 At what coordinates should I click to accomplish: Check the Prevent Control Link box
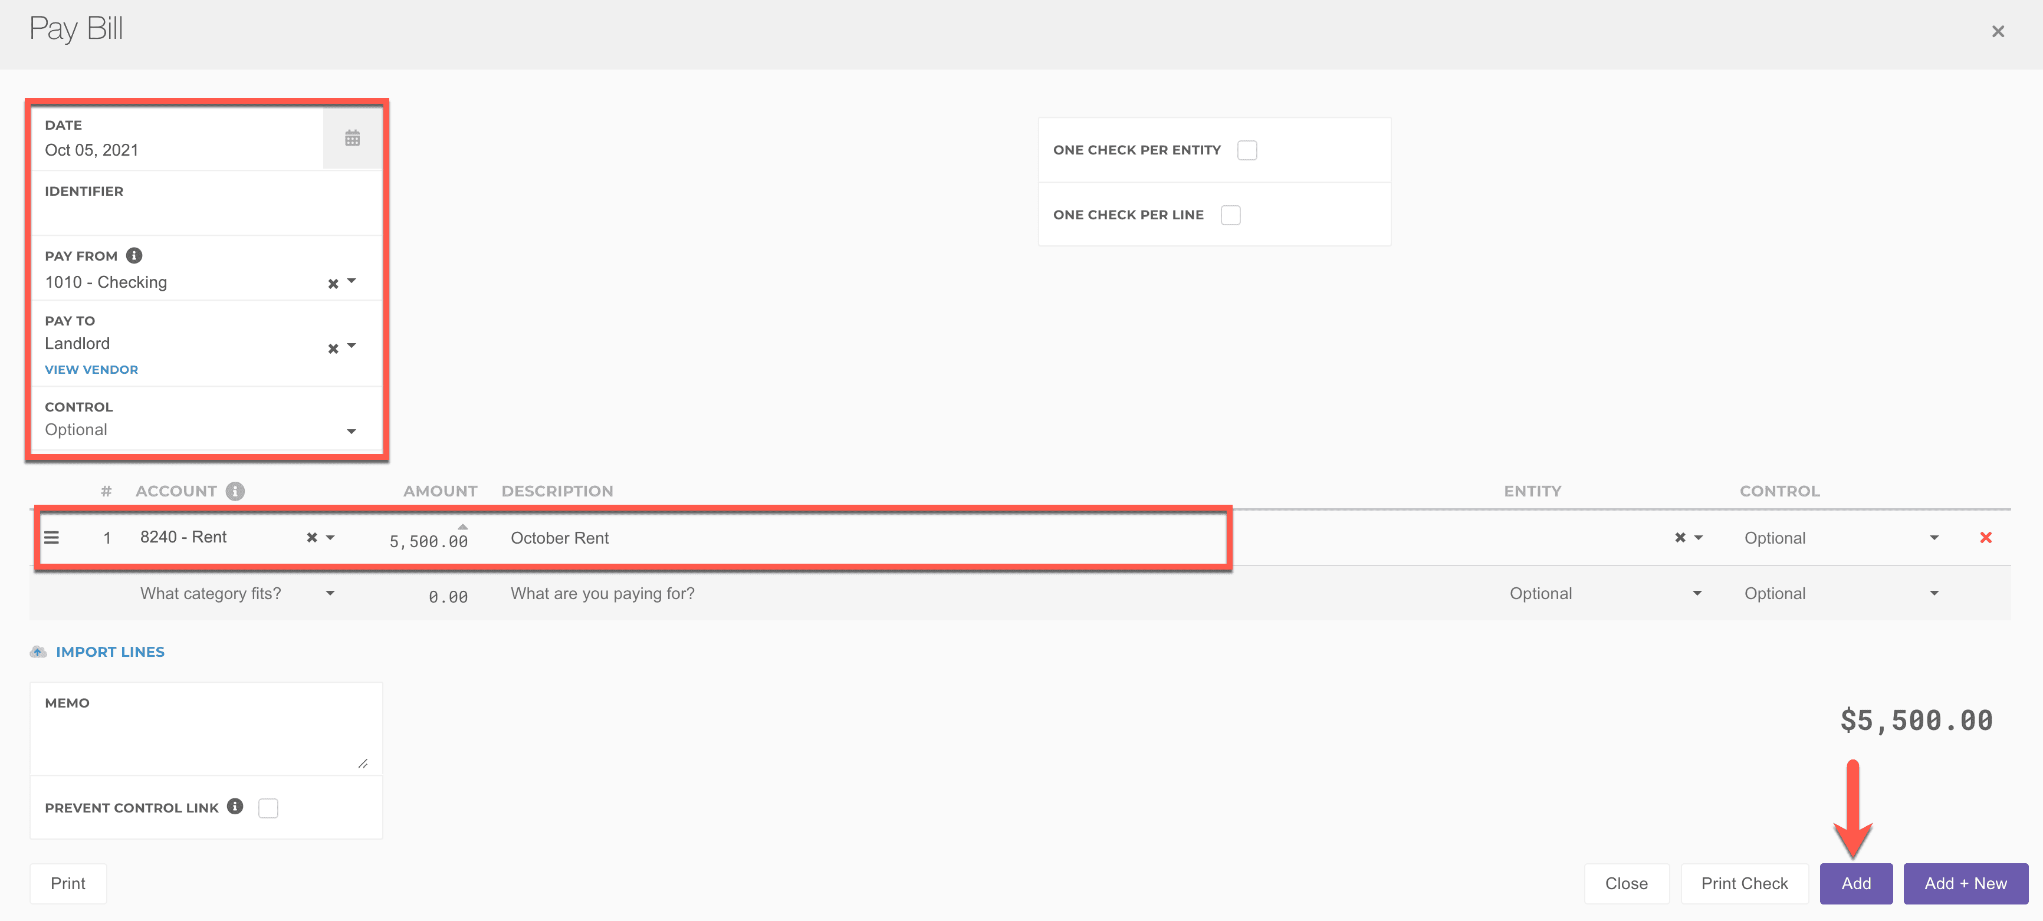[x=268, y=808]
